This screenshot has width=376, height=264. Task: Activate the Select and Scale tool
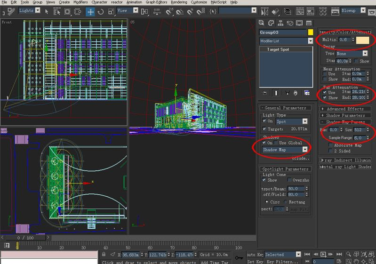[x=111, y=11]
